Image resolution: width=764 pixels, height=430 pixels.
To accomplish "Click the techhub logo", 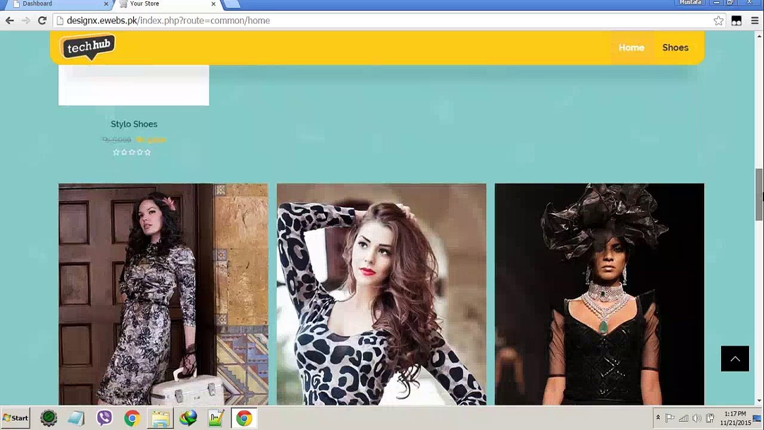I will pos(88,47).
